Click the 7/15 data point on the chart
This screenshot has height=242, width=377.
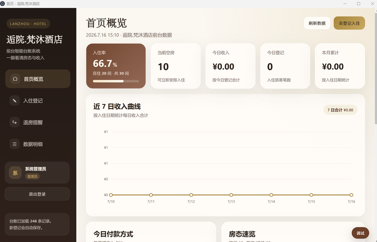tap(311, 195)
